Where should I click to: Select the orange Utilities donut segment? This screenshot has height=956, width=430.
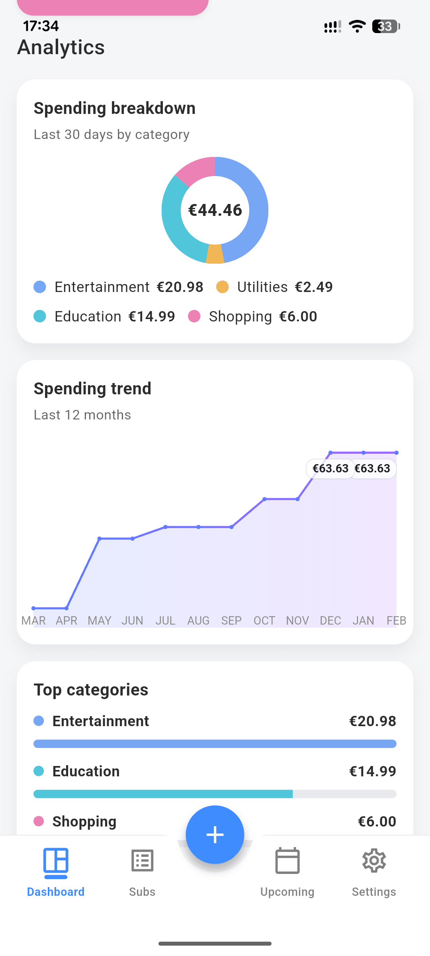(x=215, y=254)
